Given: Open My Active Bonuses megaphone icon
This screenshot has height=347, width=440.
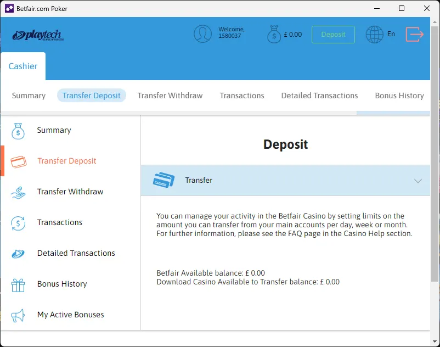Looking at the screenshot, I should pos(17,315).
